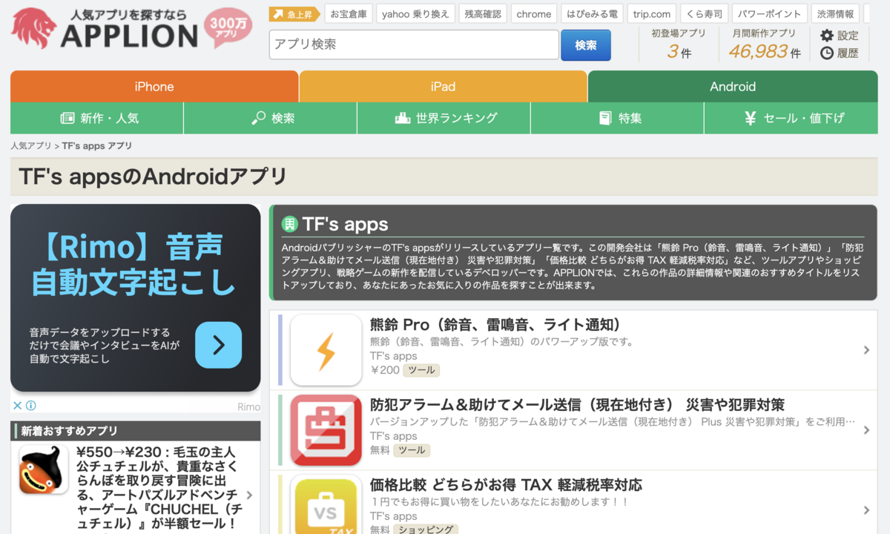Select trending keyword はぴeみる電

(592, 14)
